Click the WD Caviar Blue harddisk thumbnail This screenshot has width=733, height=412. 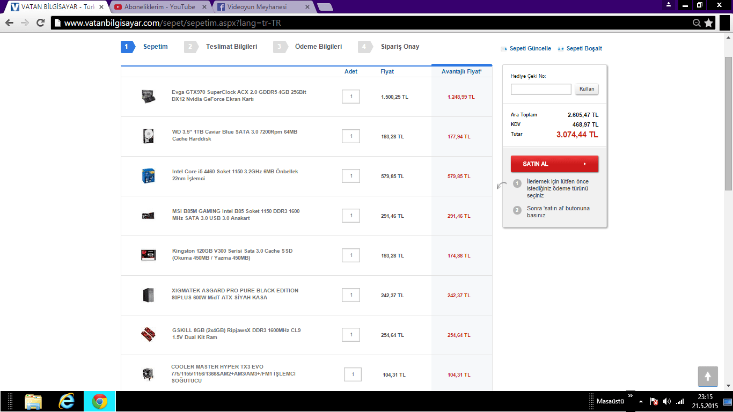point(149,136)
